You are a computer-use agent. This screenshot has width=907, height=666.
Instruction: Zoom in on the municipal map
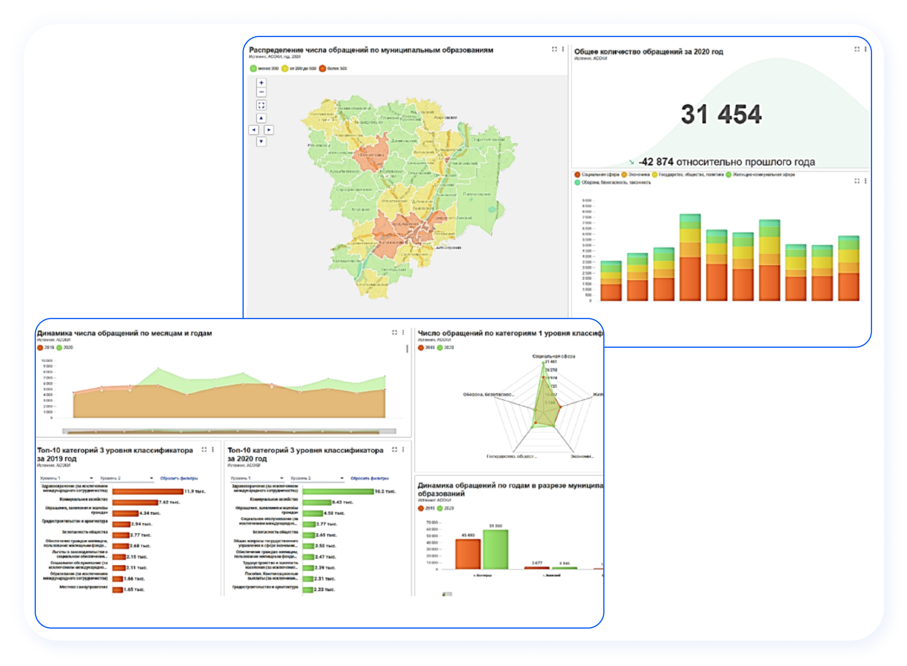(x=262, y=83)
